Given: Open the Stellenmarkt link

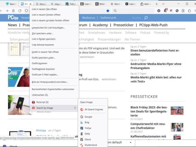Looking at the screenshot, I should pos(108,18).
